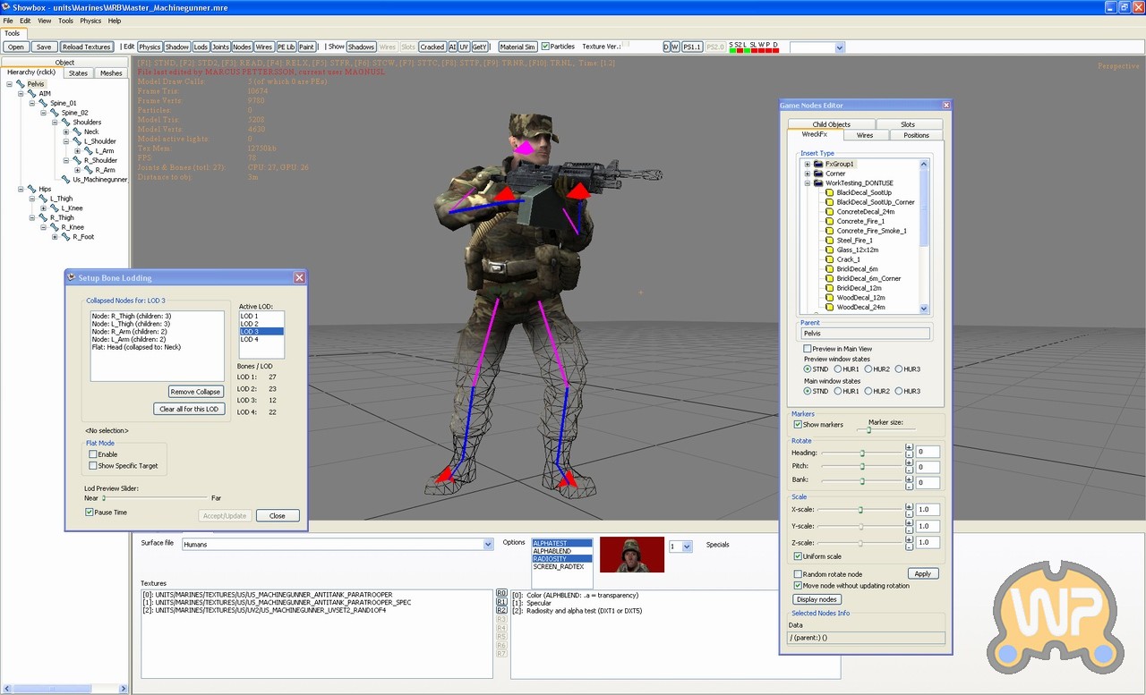1146x695 pixels.
Task: Click the PS1.1 shader button
Action: coord(692,47)
